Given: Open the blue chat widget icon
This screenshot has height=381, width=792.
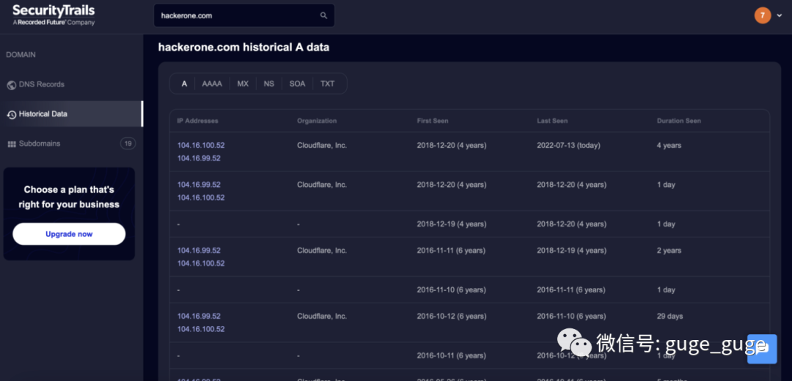Looking at the screenshot, I should [762, 349].
